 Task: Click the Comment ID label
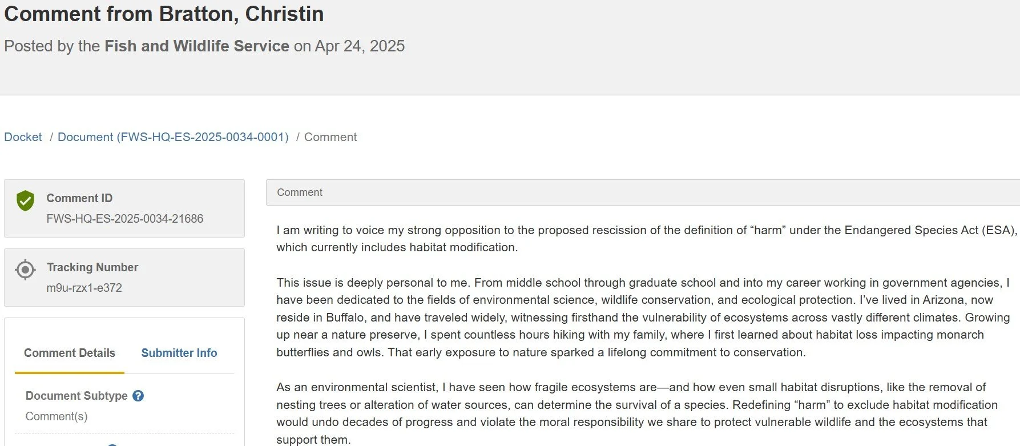pos(79,198)
